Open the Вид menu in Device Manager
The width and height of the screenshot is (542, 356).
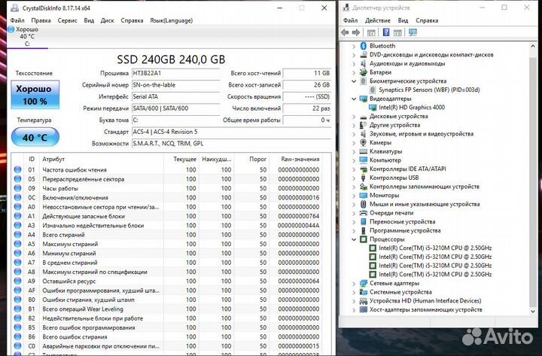pos(403,20)
